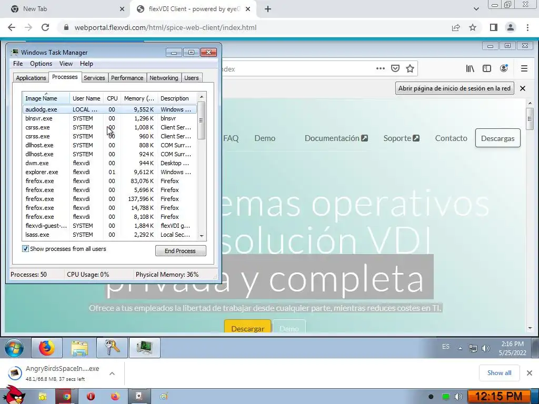Click Show all downloads button
This screenshot has width=539, height=404.
click(x=499, y=373)
